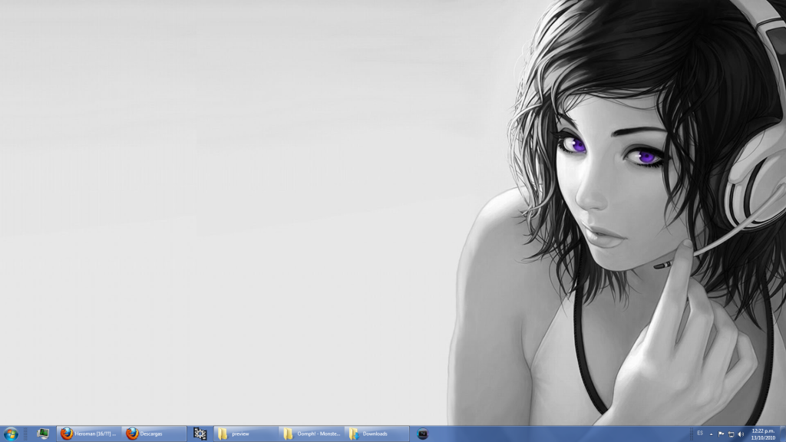Open the preview folder window
This screenshot has height=442, width=786.
tap(246, 434)
